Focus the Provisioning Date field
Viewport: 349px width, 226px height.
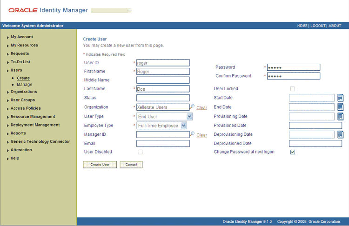click(312, 116)
